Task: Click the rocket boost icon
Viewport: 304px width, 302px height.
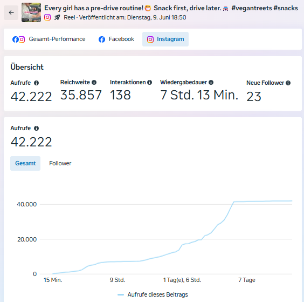Action: pos(57,17)
